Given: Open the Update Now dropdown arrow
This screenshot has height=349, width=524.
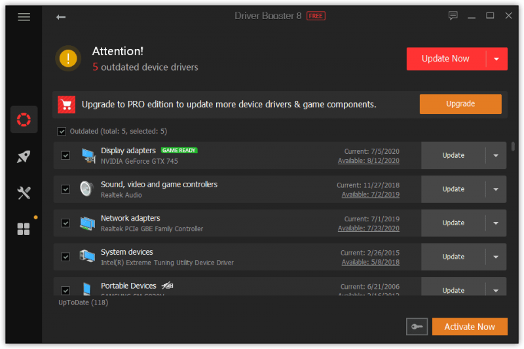Looking at the screenshot, I should (x=496, y=59).
